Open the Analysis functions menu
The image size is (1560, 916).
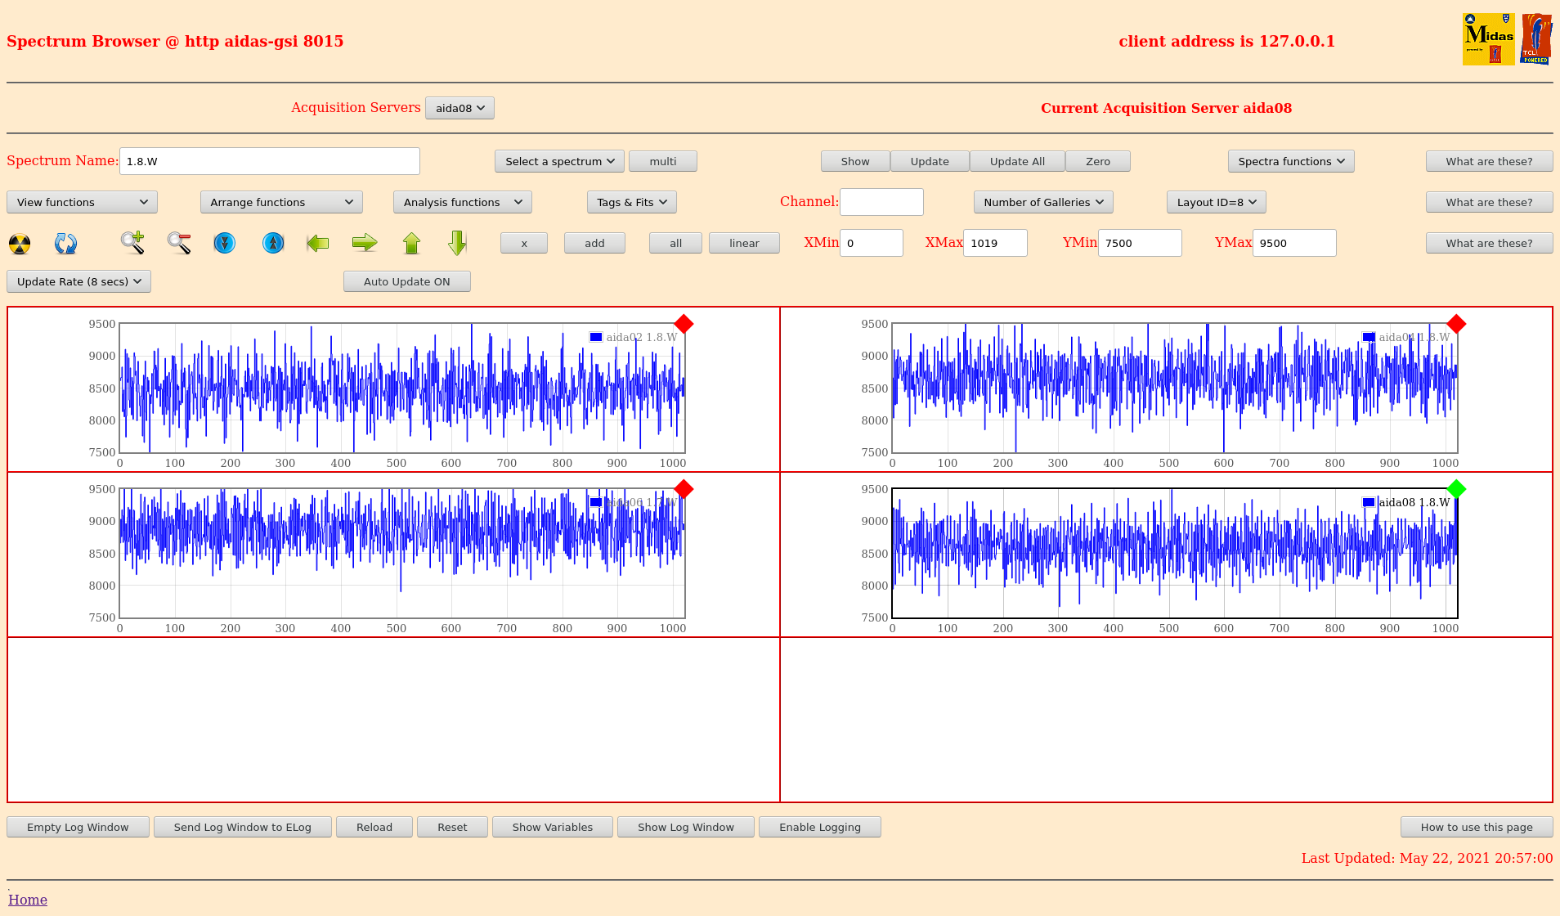pos(462,202)
